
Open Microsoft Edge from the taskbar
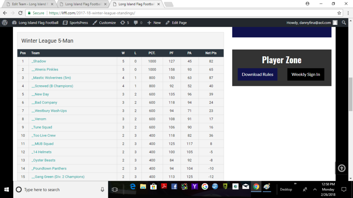click(x=132, y=187)
